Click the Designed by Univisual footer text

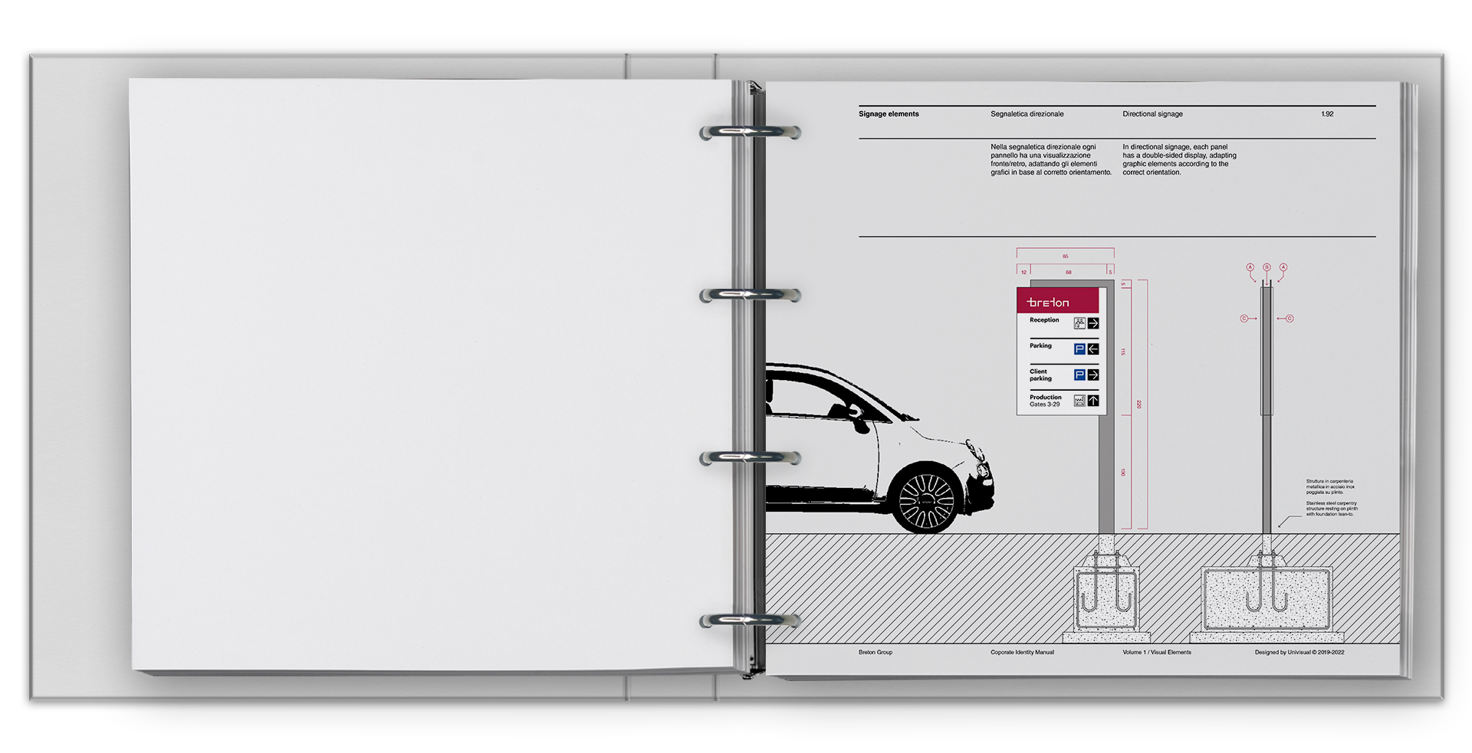coord(1299,653)
